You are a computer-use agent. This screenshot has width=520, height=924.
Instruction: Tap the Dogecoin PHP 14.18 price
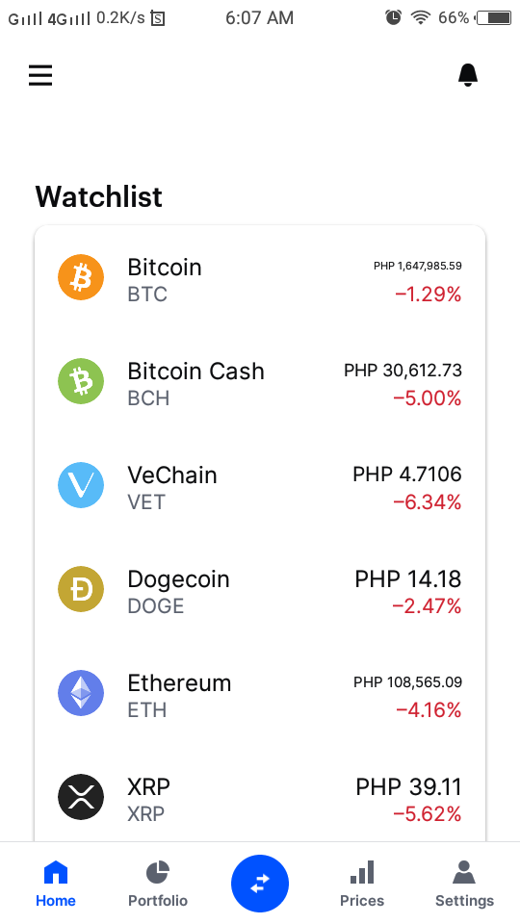tap(408, 578)
